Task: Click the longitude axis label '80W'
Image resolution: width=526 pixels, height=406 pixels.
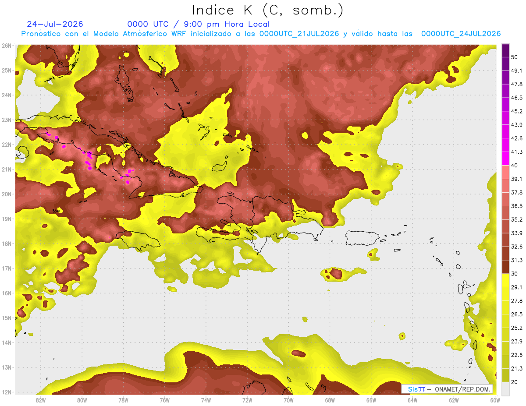Action: pyautogui.click(x=82, y=400)
